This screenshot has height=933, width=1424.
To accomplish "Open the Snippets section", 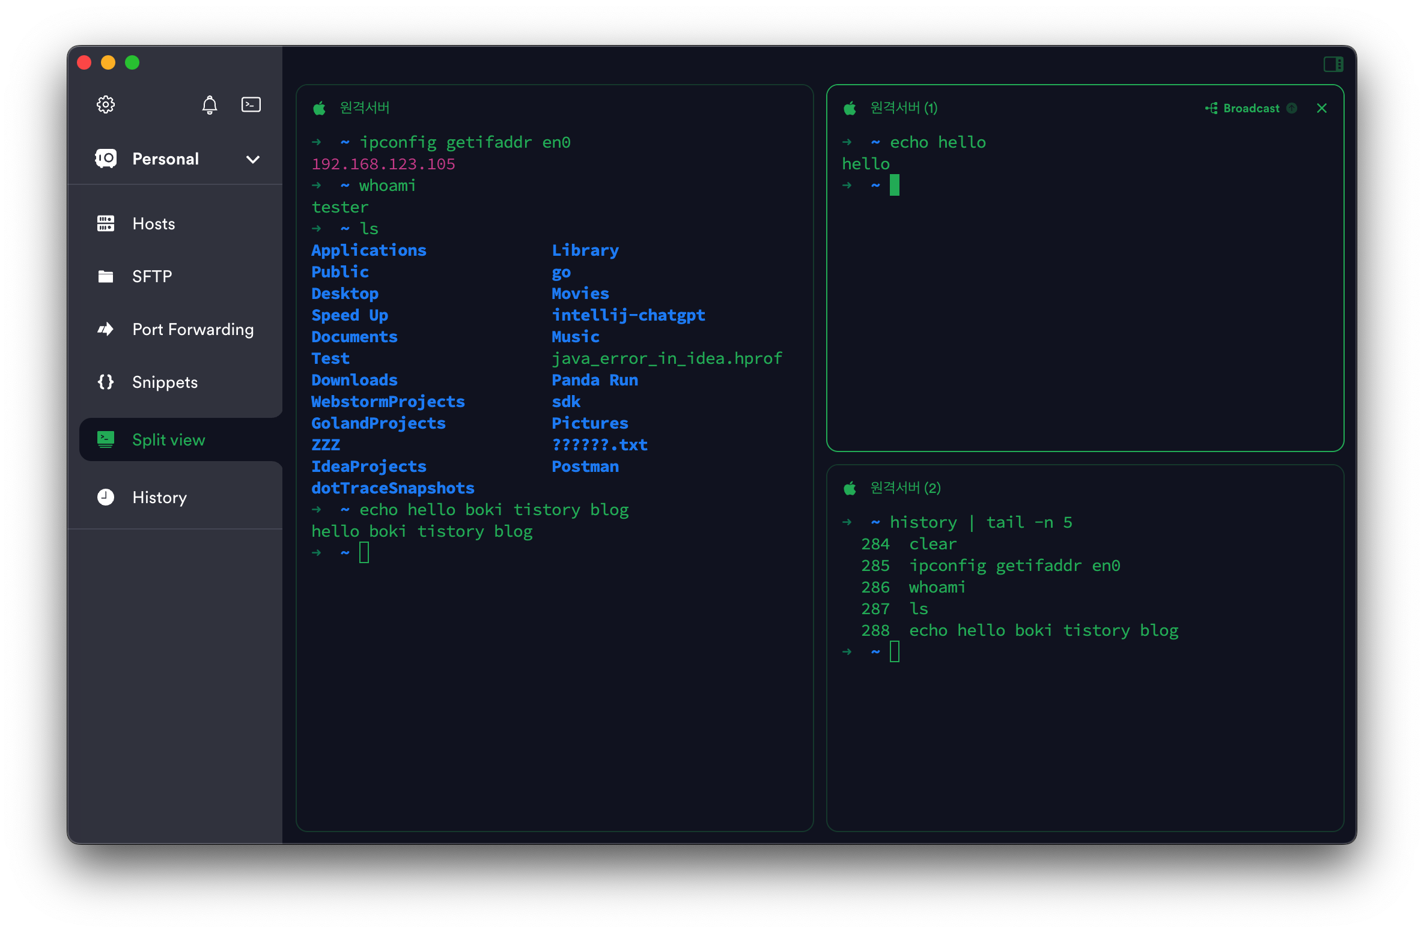I will [165, 382].
